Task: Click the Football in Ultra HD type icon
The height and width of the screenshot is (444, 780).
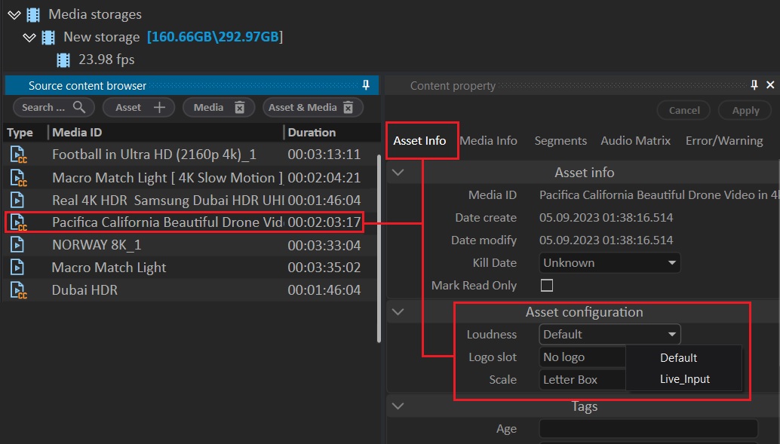Action: (18, 155)
